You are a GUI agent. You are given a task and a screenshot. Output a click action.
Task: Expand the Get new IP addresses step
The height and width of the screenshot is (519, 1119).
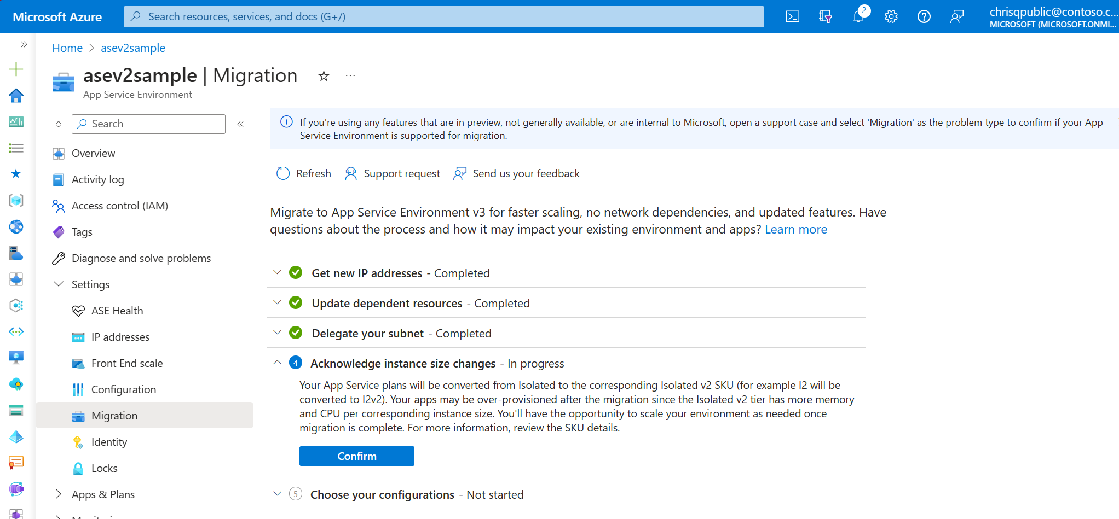278,272
